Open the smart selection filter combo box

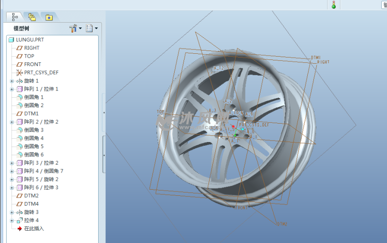(x=384, y=4)
